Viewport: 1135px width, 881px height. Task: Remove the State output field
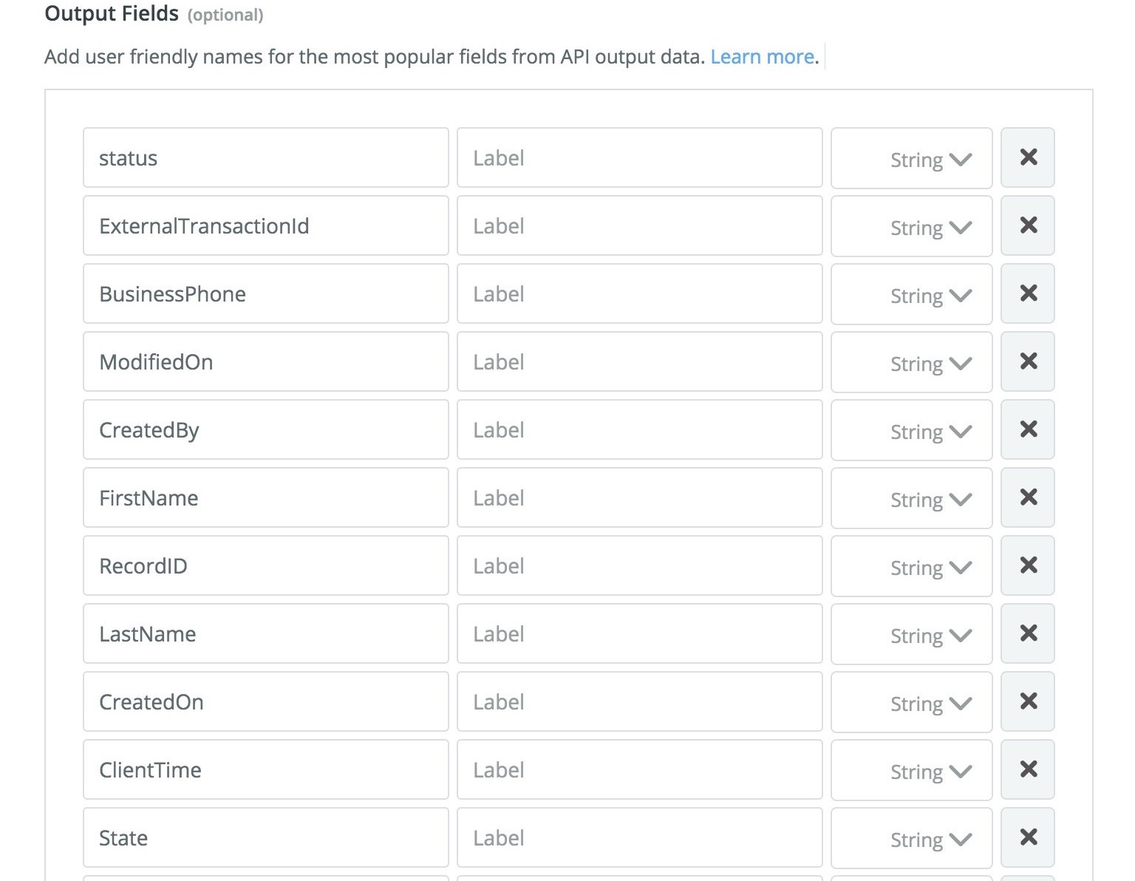pos(1027,837)
